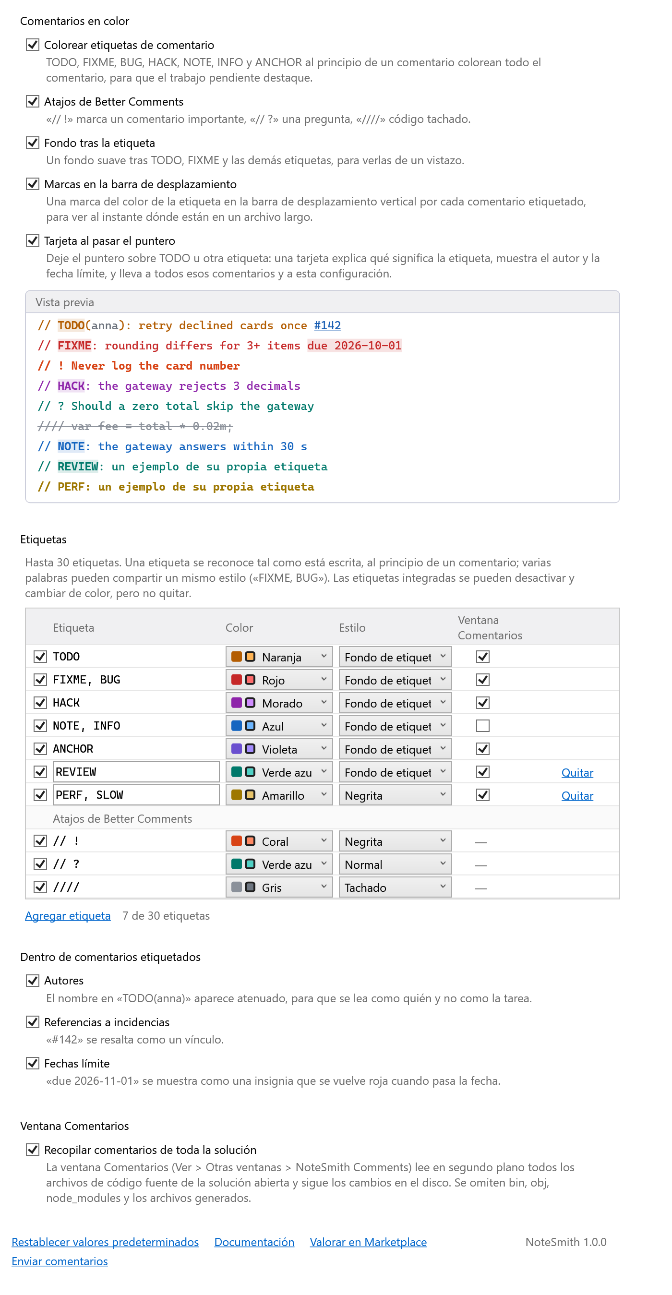Open the Tachado style dropdown for ////
672x1295 pixels.
point(395,888)
